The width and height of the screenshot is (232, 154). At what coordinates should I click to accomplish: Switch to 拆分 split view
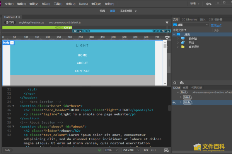113,11
